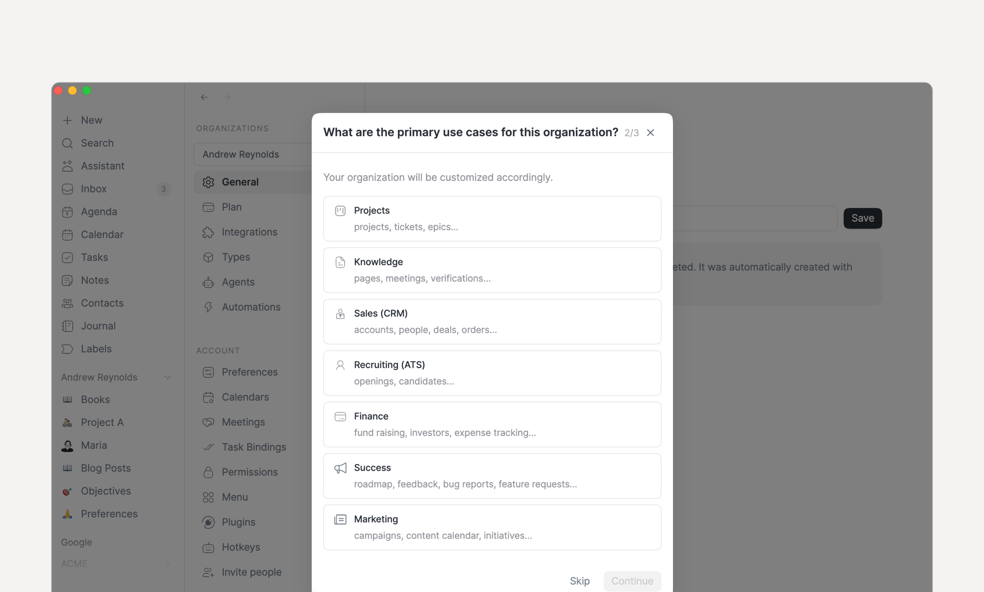Click the Recruiting person icon

[340, 365]
